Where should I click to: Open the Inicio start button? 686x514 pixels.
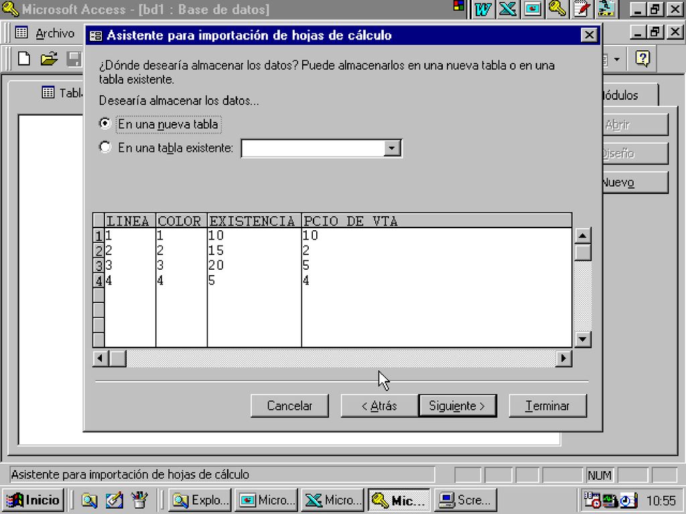click(33, 500)
